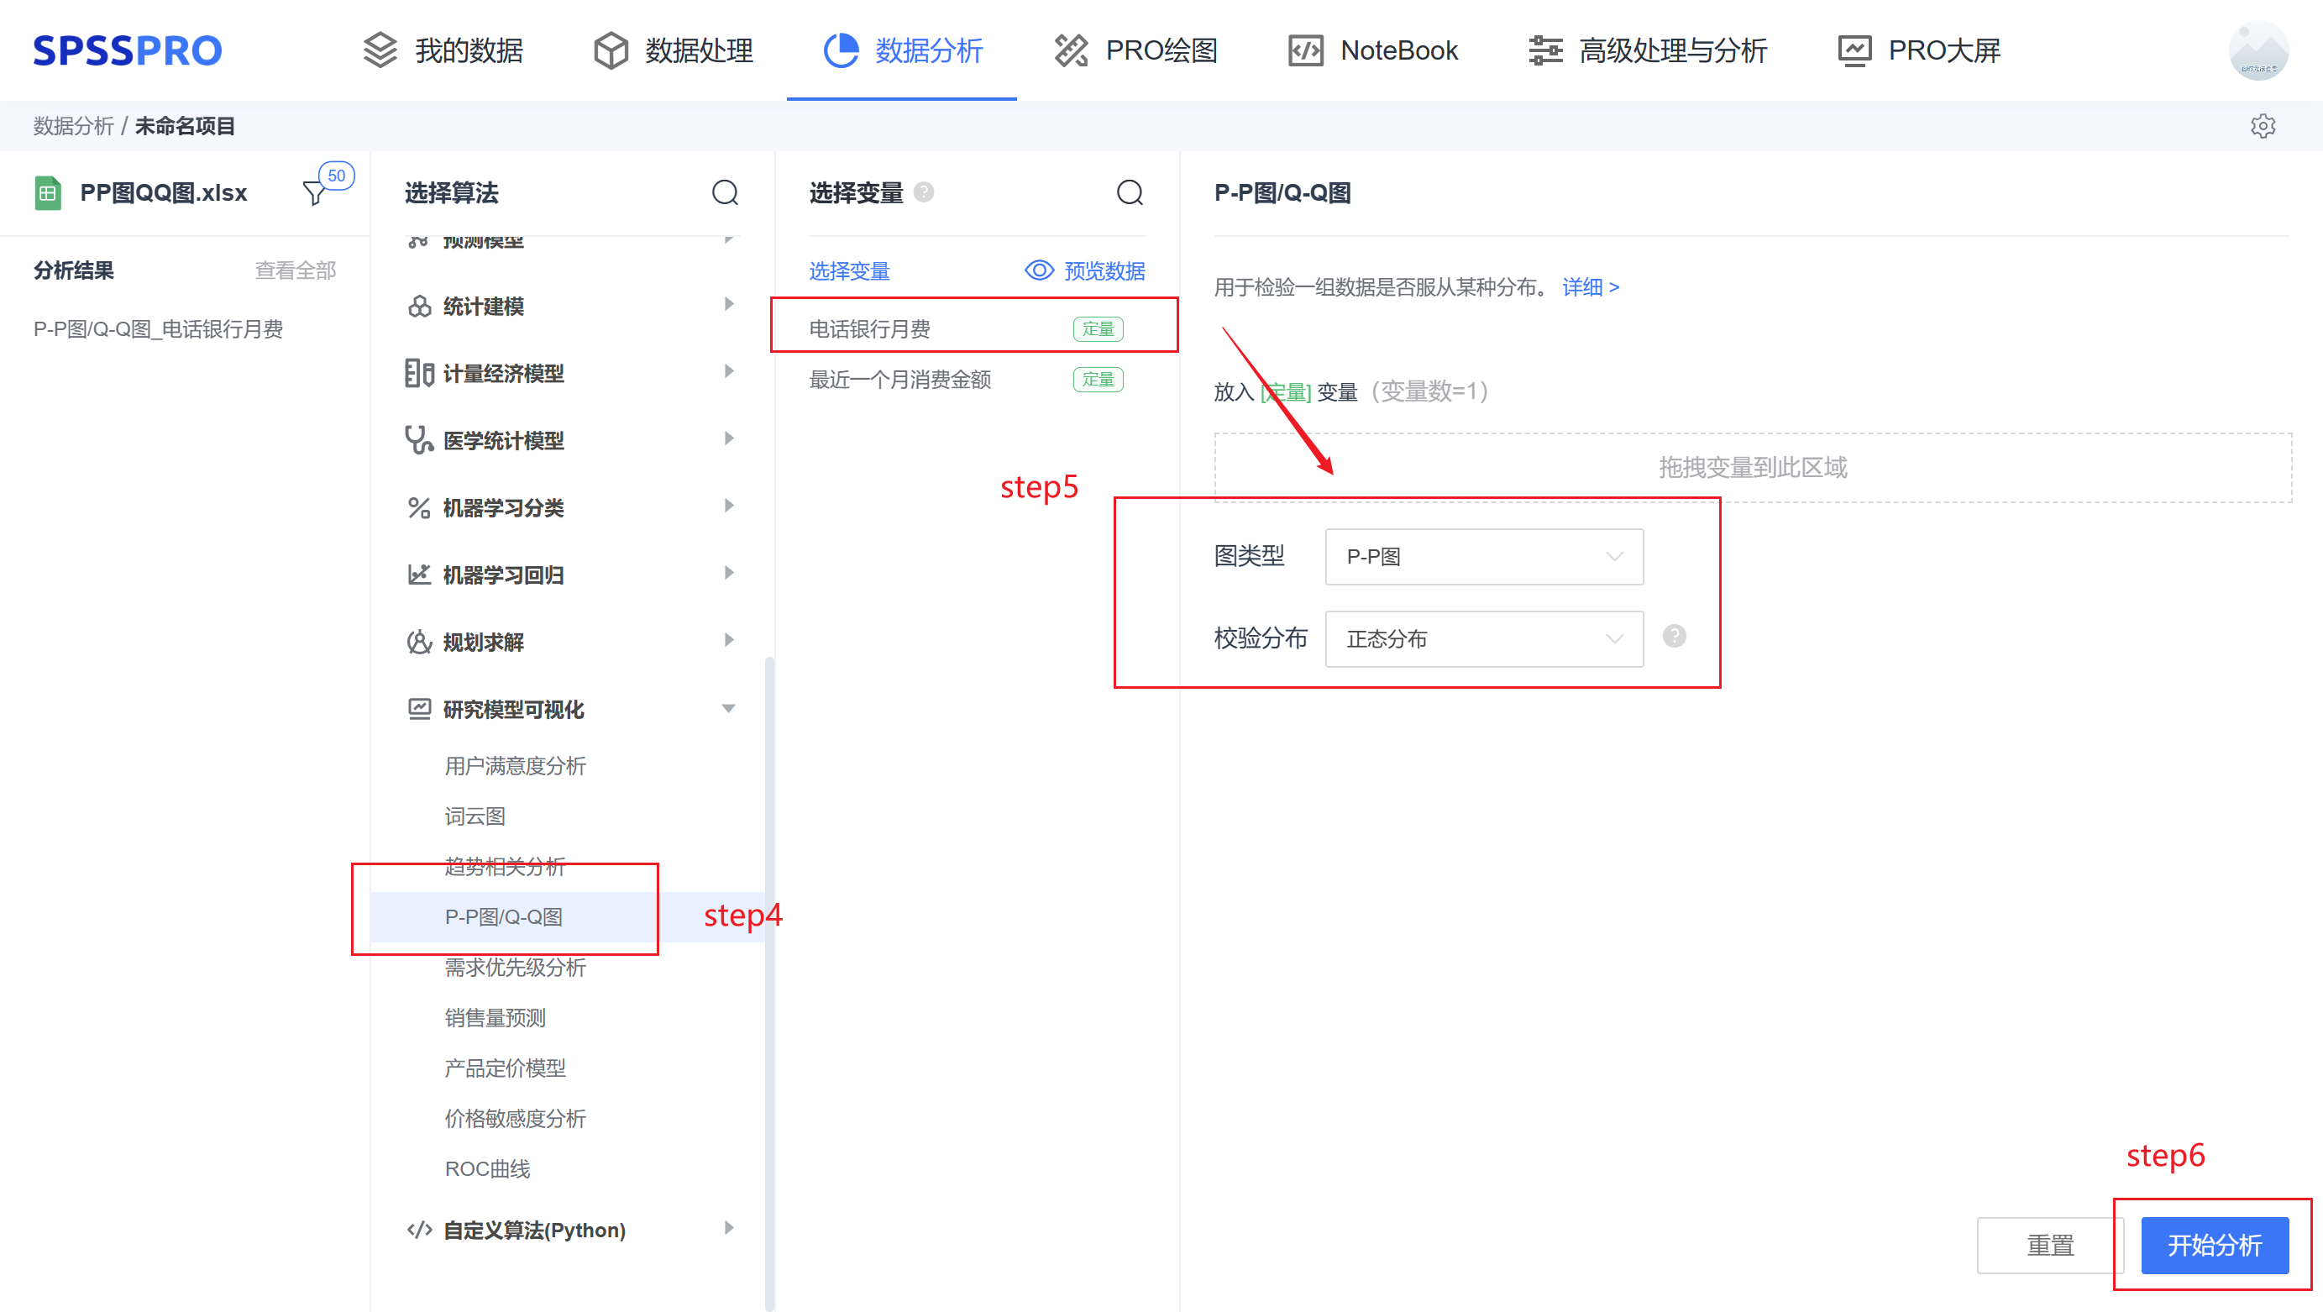Toggle 预览数据 eye icon
The width and height of the screenshot is (2323, 1312).
click(x=1039, y=270)
